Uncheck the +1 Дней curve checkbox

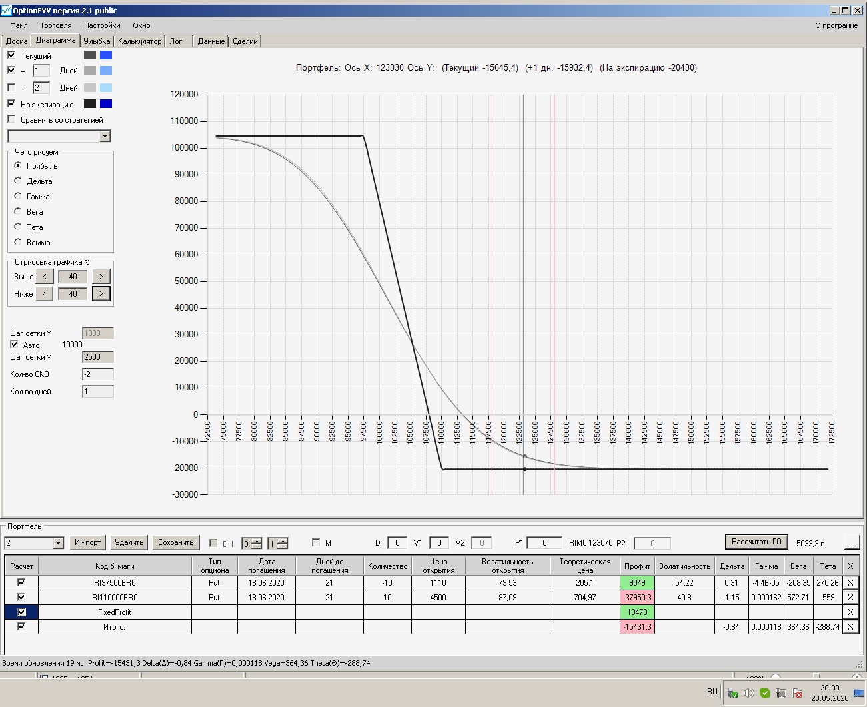(11, 70)
